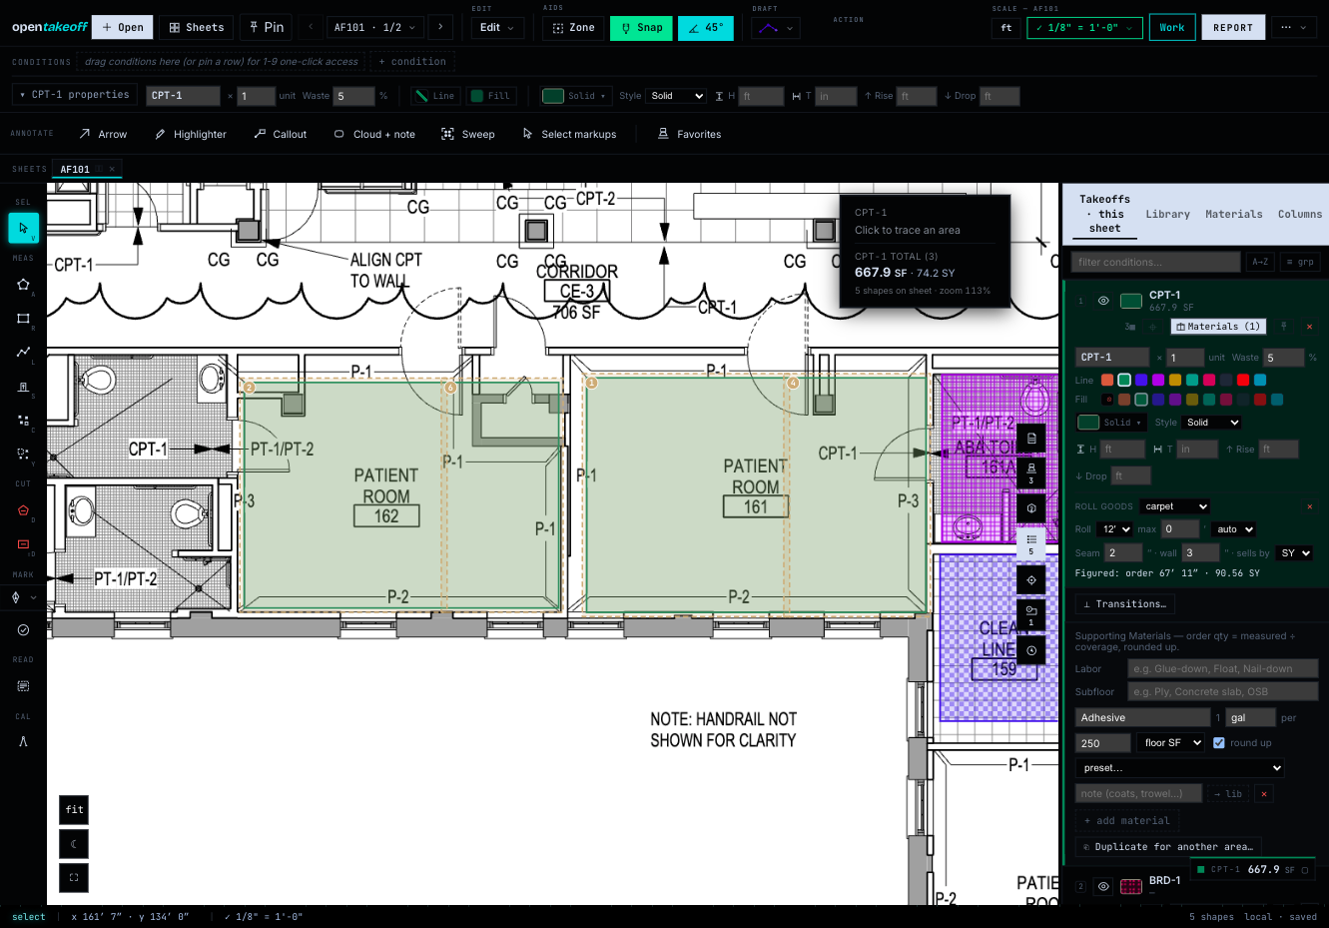1329x928 pixels.
Task: Click Transitions… button
Action: pyautogui.click(x=1124, y=604)
